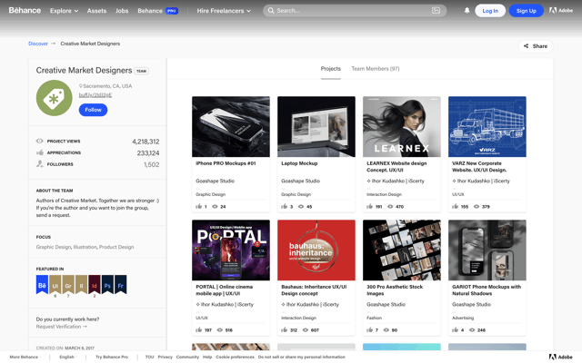Open the PORTAL cinema app thumbnail
The height and width of the screenshot is (363, 582).
click(231, 250)
